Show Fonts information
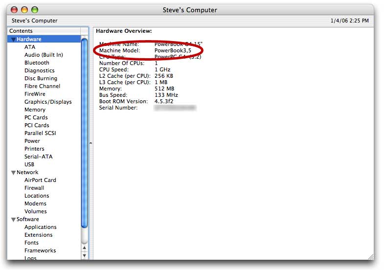This screenshot has width=384, height=270. [x=31, y=243]
